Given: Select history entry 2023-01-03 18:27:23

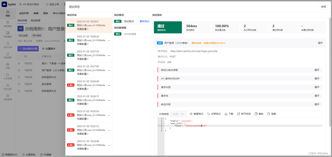Looking at the screenshot, I should pos(89,55).
